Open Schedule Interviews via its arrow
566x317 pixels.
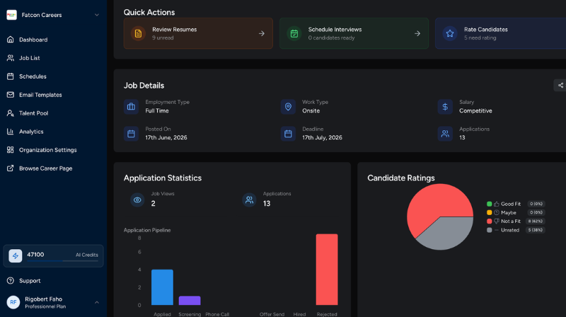[417, 33]
